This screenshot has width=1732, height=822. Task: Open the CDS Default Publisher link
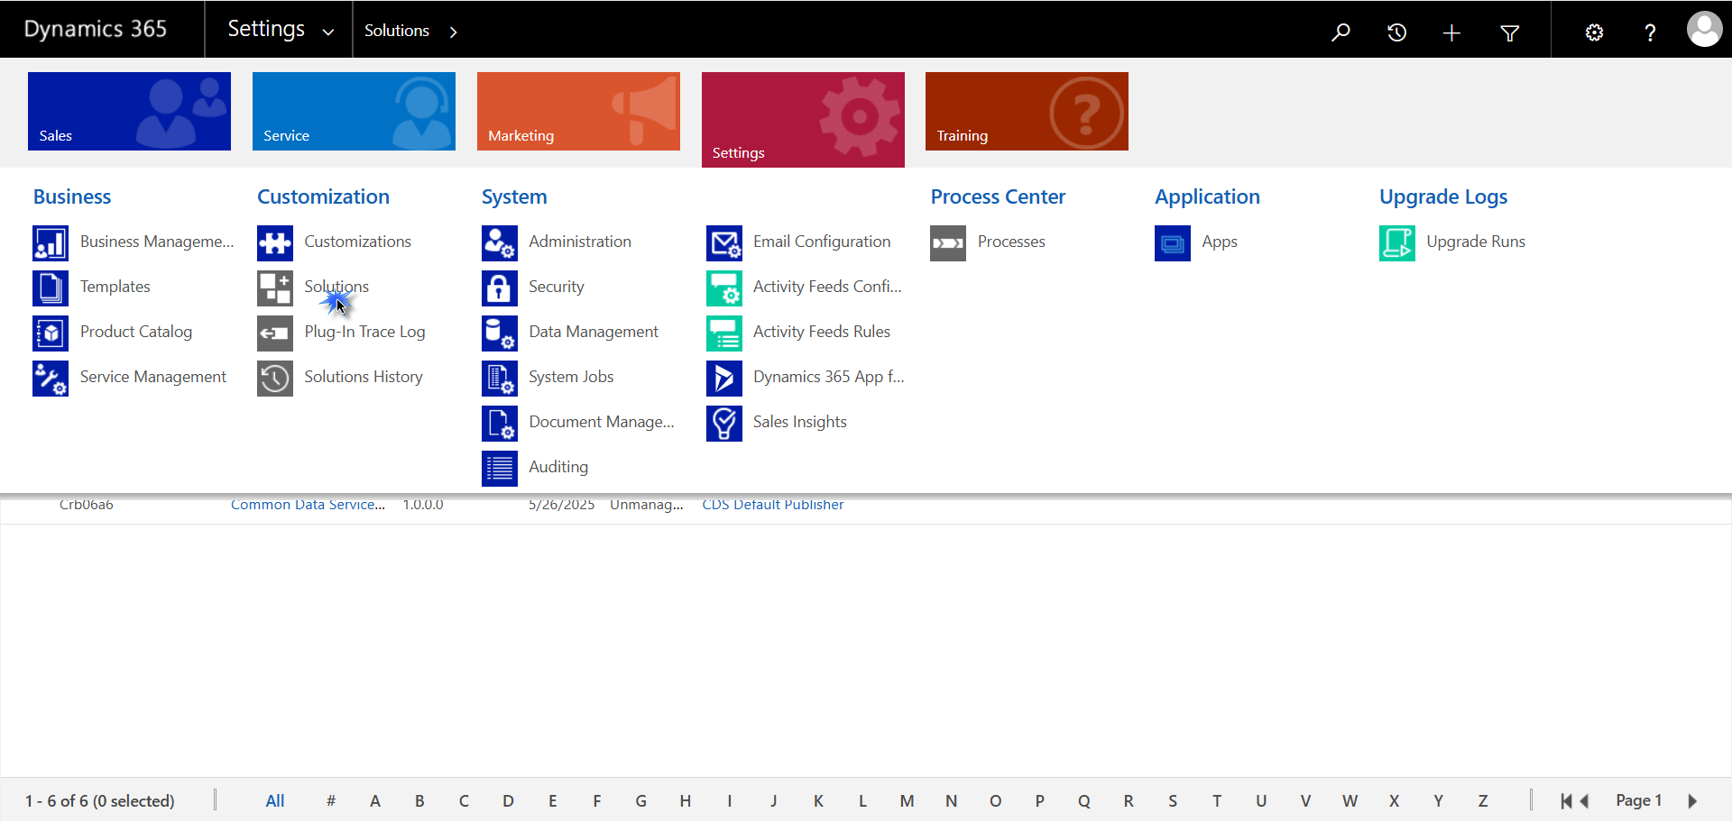click(772, 505)
